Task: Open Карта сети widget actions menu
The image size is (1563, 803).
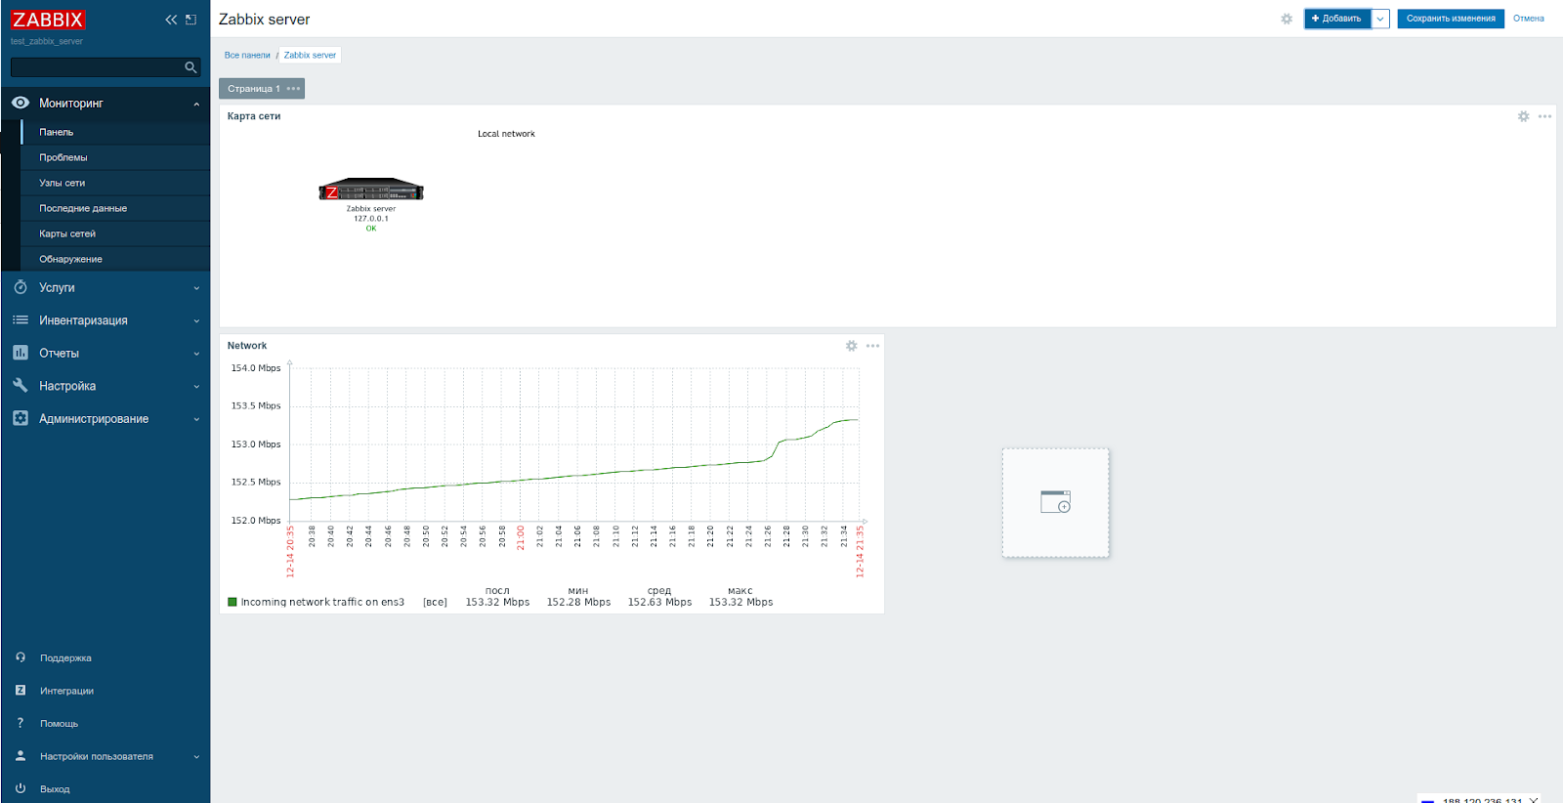Action: (1544, 116)
